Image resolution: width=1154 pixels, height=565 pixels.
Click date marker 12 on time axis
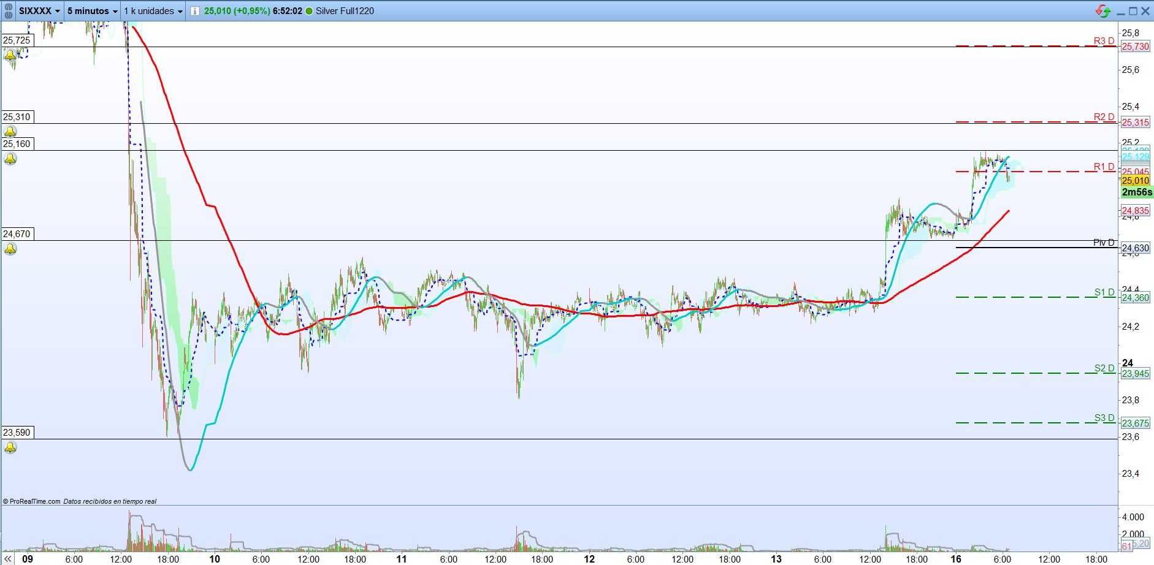click(x=589, y=559)
